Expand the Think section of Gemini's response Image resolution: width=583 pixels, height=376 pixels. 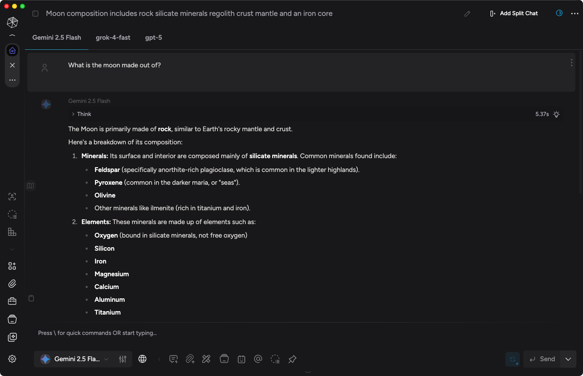point(82,114)
